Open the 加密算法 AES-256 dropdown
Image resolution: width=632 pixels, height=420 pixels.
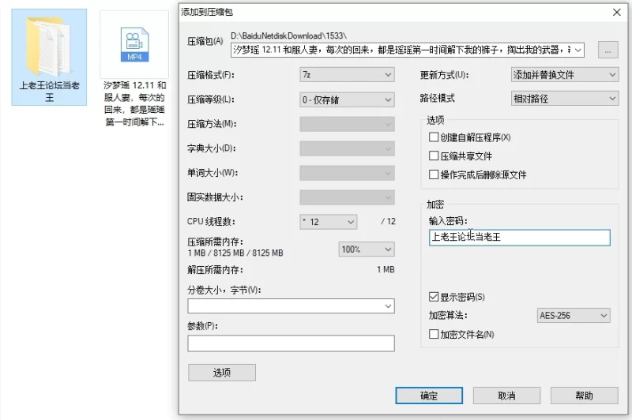574,315
